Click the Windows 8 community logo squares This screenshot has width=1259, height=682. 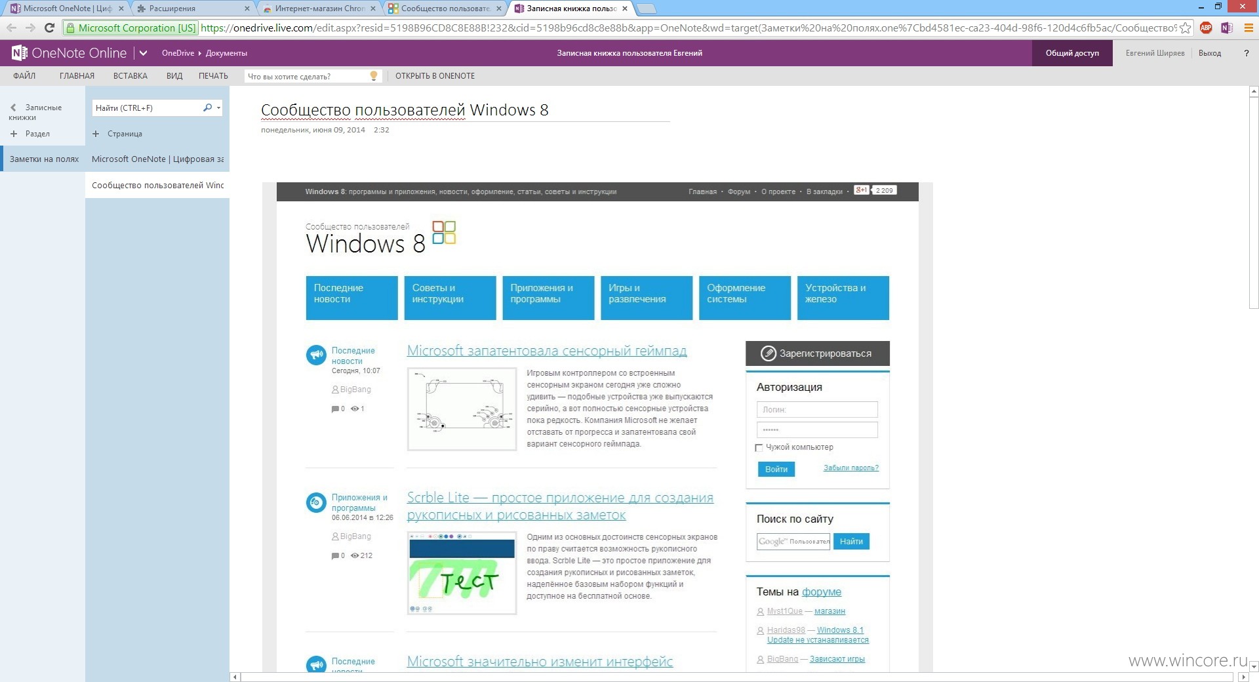[444, 232]
